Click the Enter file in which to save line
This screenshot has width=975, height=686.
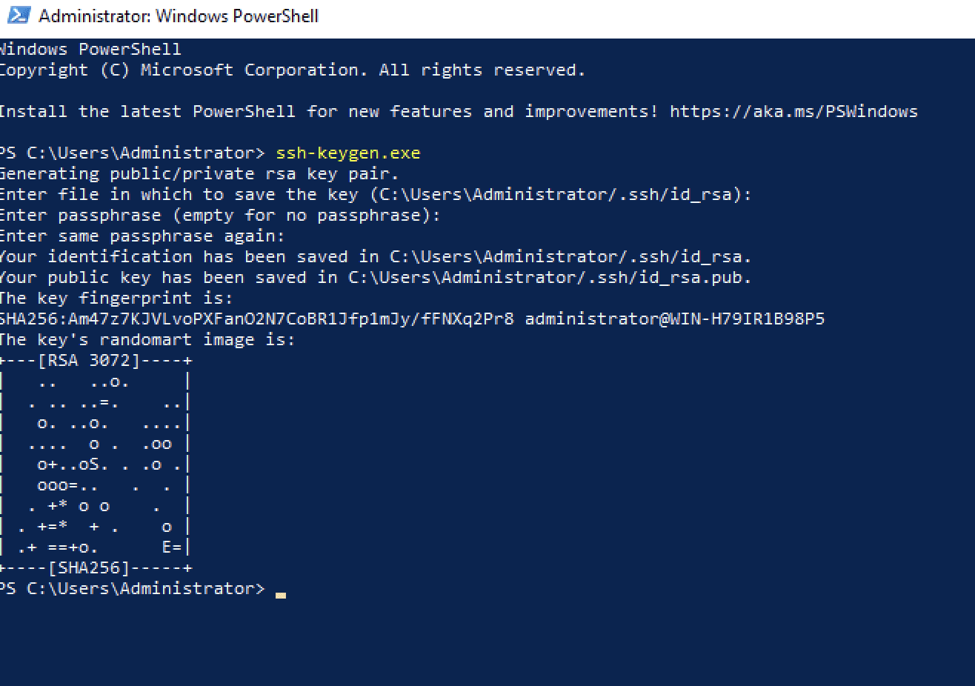[x=376, y=195]
